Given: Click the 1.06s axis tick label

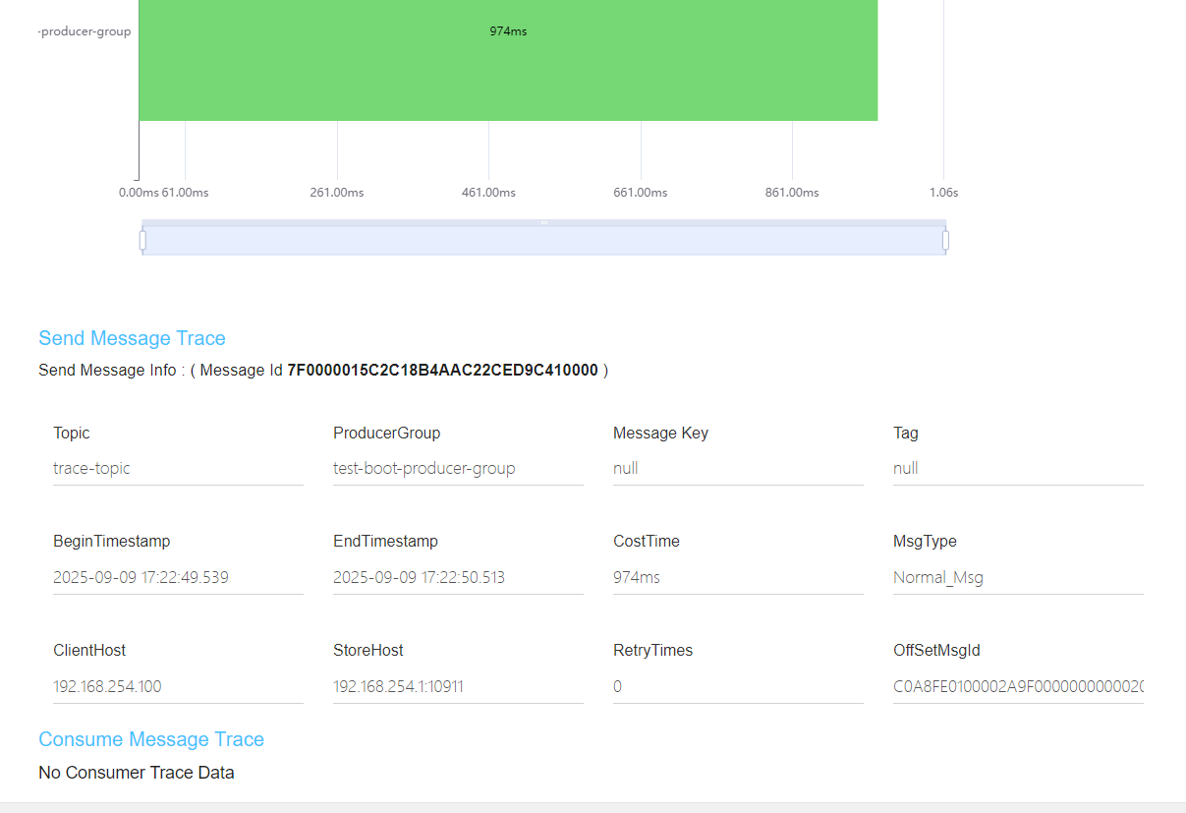Looking at the screenshot, I should tap(943, 193).
